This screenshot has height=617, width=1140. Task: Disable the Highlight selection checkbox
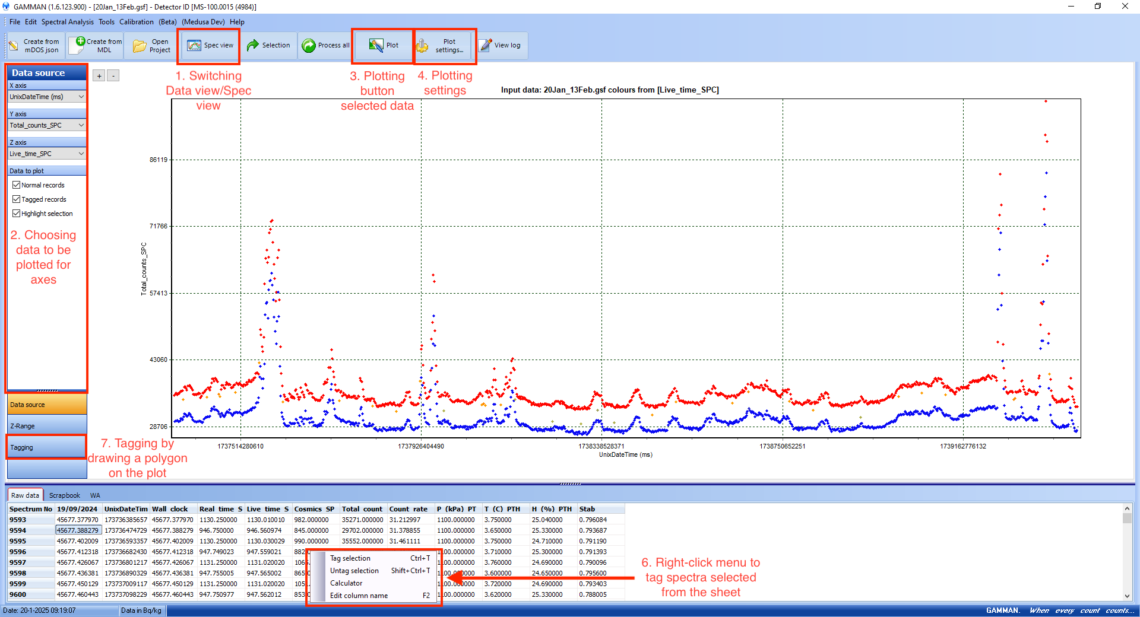click(17, 214)
